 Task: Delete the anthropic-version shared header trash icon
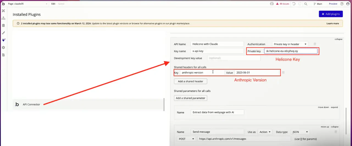click(283, 73)
